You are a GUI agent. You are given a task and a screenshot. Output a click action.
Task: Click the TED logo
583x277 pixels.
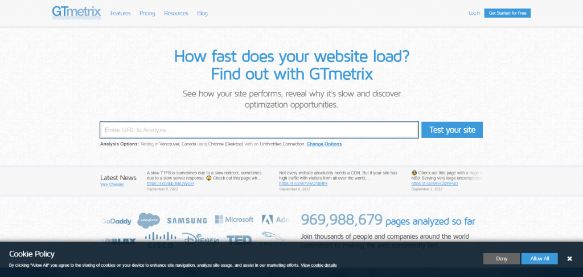[239, 240]
